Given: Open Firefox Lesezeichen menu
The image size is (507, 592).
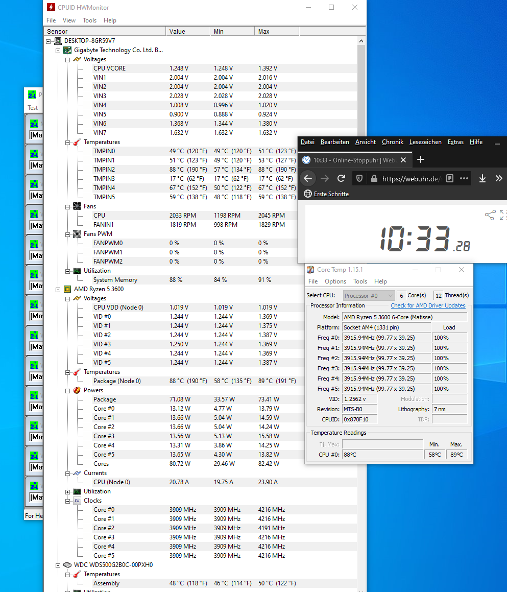Looking at the screenshot, I should click(425, 142).
